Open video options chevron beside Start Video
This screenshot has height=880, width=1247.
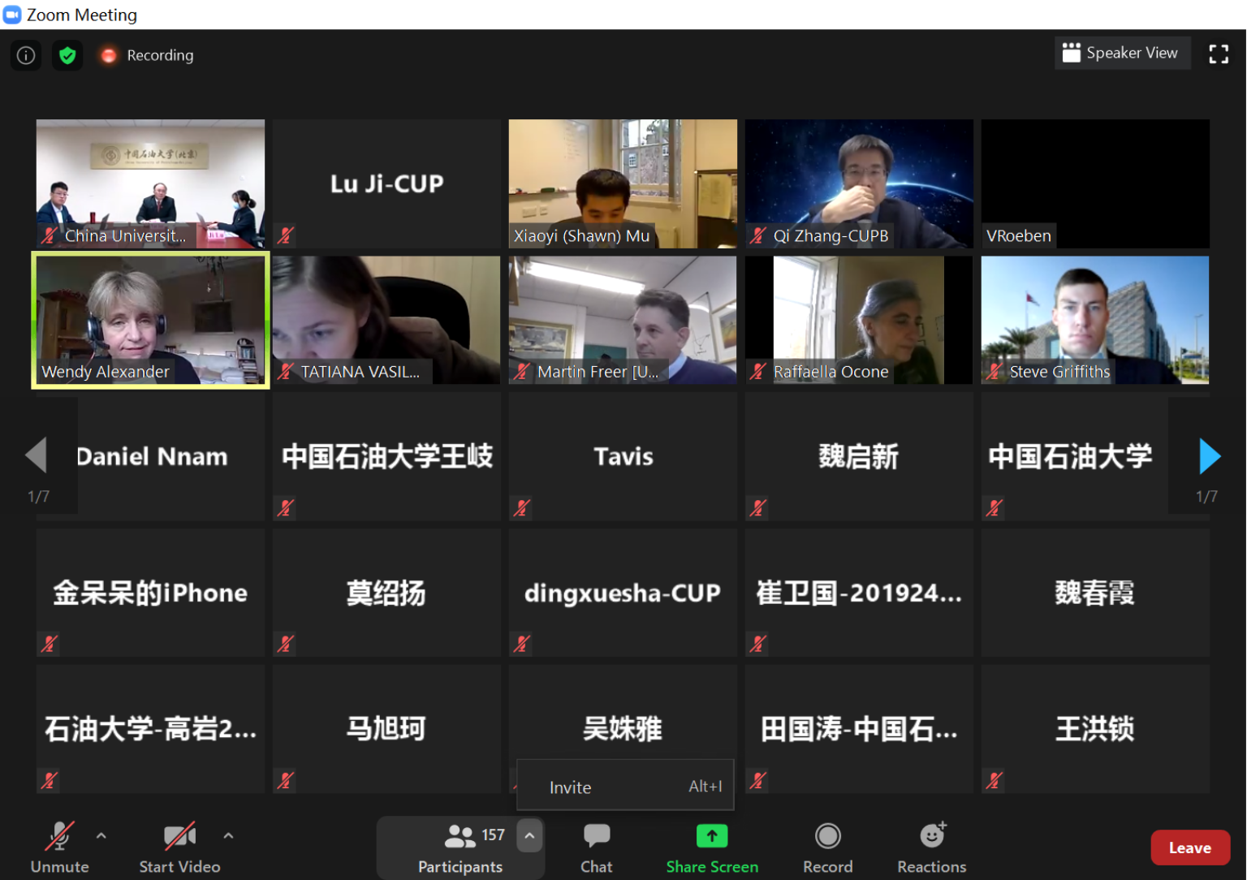[x=228, y=835]
